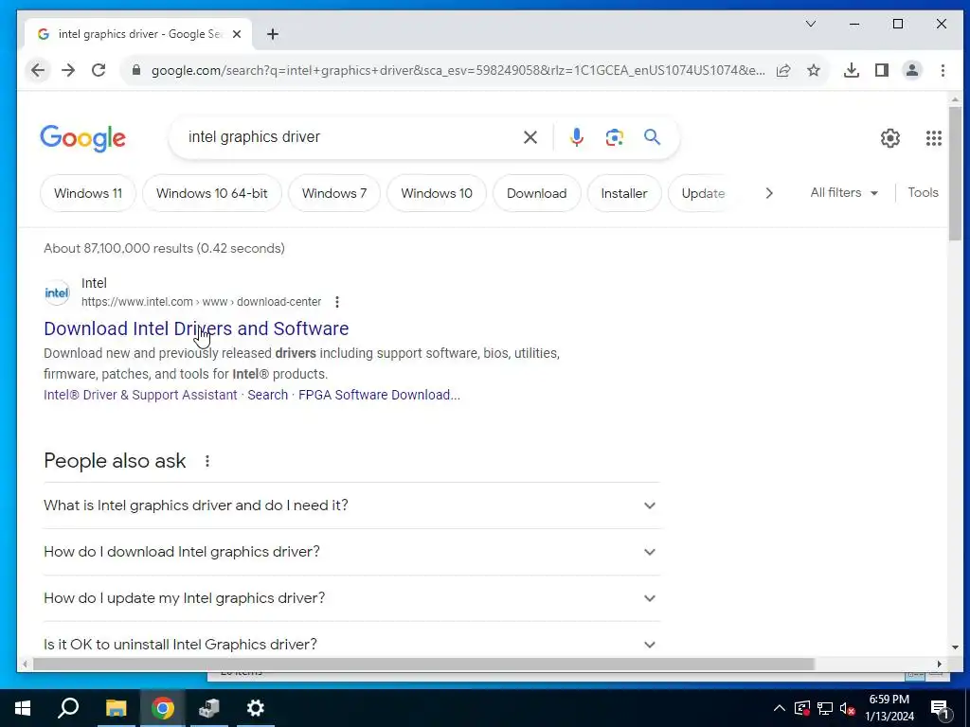Open Chrome downloads icon

click(x=852, y=70)
